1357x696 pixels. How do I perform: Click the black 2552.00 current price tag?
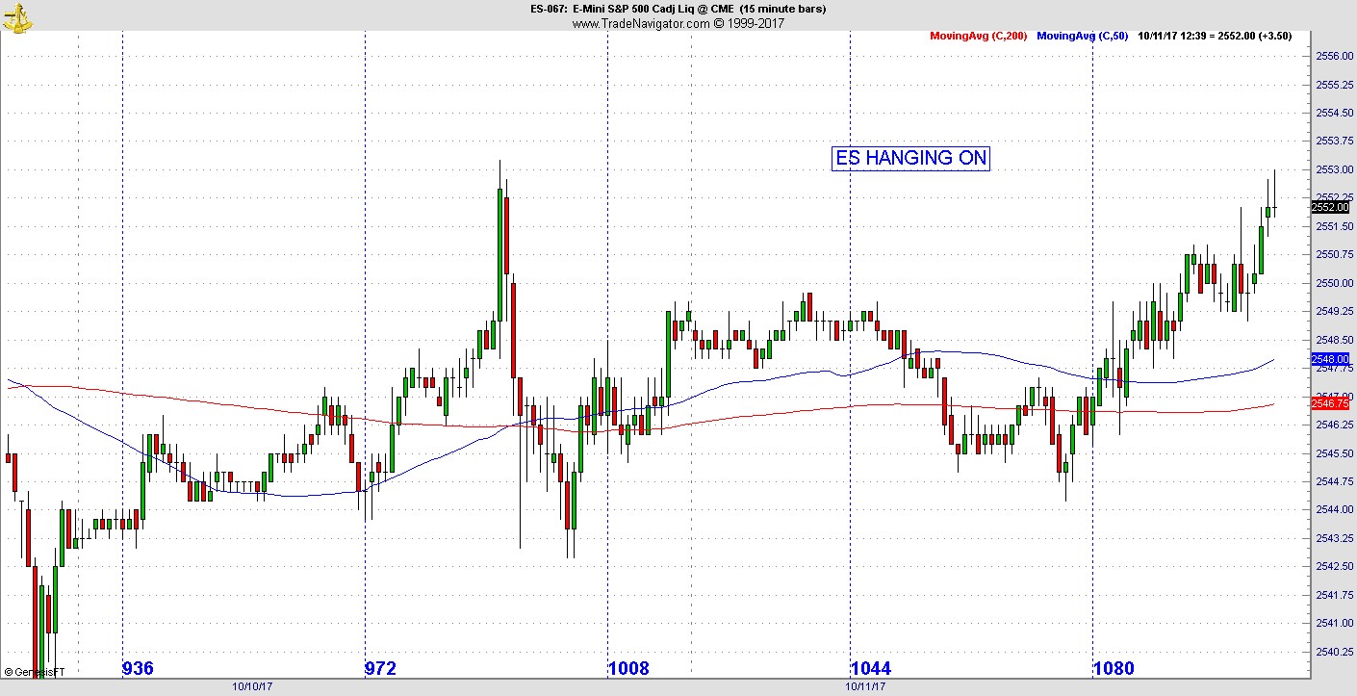(1329, 207)
